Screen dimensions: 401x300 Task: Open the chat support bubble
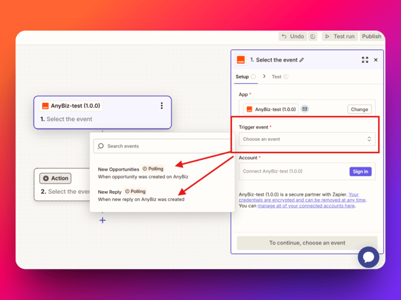pyautogui.click(x=368, y=257)
